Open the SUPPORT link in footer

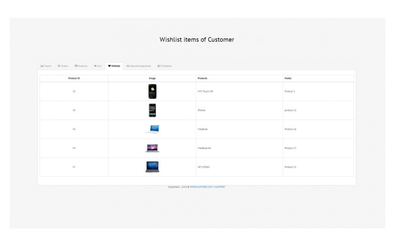[220, 187]
